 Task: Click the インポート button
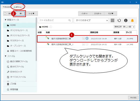coord(84,14)
